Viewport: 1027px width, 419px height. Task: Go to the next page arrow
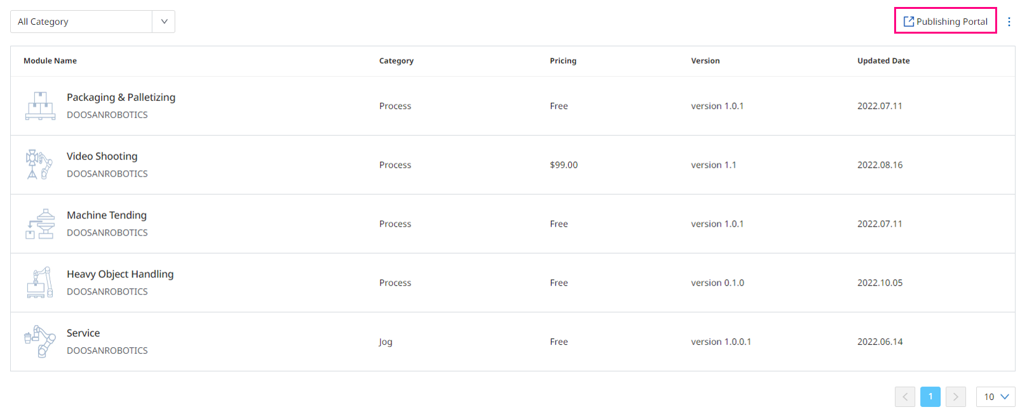[x=956, y=397]
